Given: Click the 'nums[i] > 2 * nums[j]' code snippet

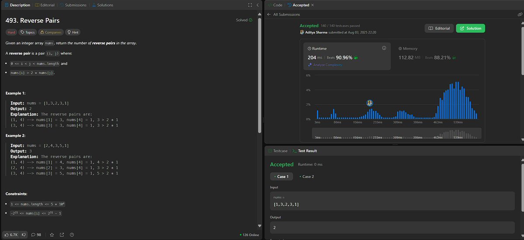Looking at the screenshot, I should [x=32, y=73].
